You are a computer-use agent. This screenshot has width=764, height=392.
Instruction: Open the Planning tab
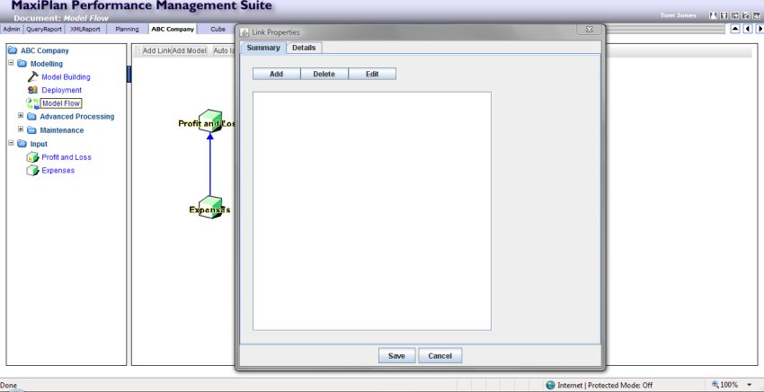(127, 29)
